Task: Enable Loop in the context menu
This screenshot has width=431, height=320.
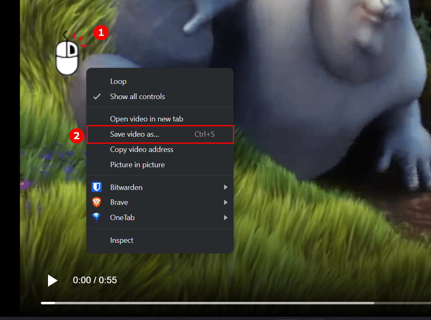Action: click(160, 81)
